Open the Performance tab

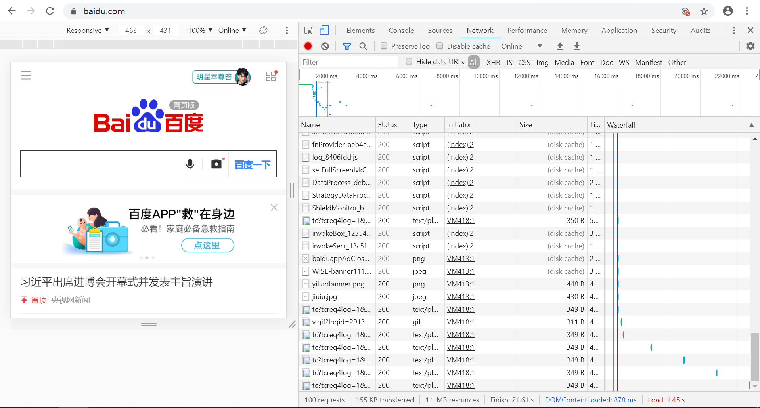(527, 31)
